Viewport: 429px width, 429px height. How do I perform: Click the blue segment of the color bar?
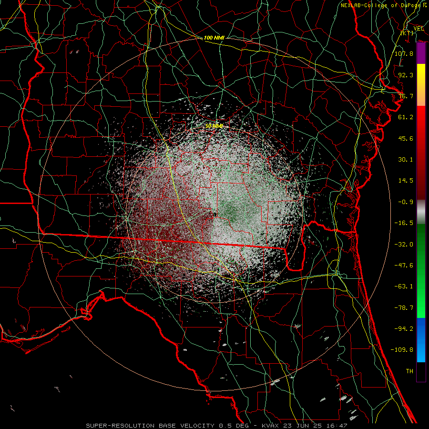click(x=421, y=340)
